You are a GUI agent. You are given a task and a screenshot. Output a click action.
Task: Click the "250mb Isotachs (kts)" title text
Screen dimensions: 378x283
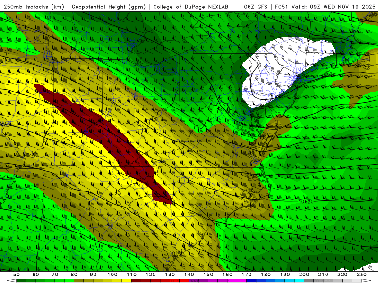[34, 7]
